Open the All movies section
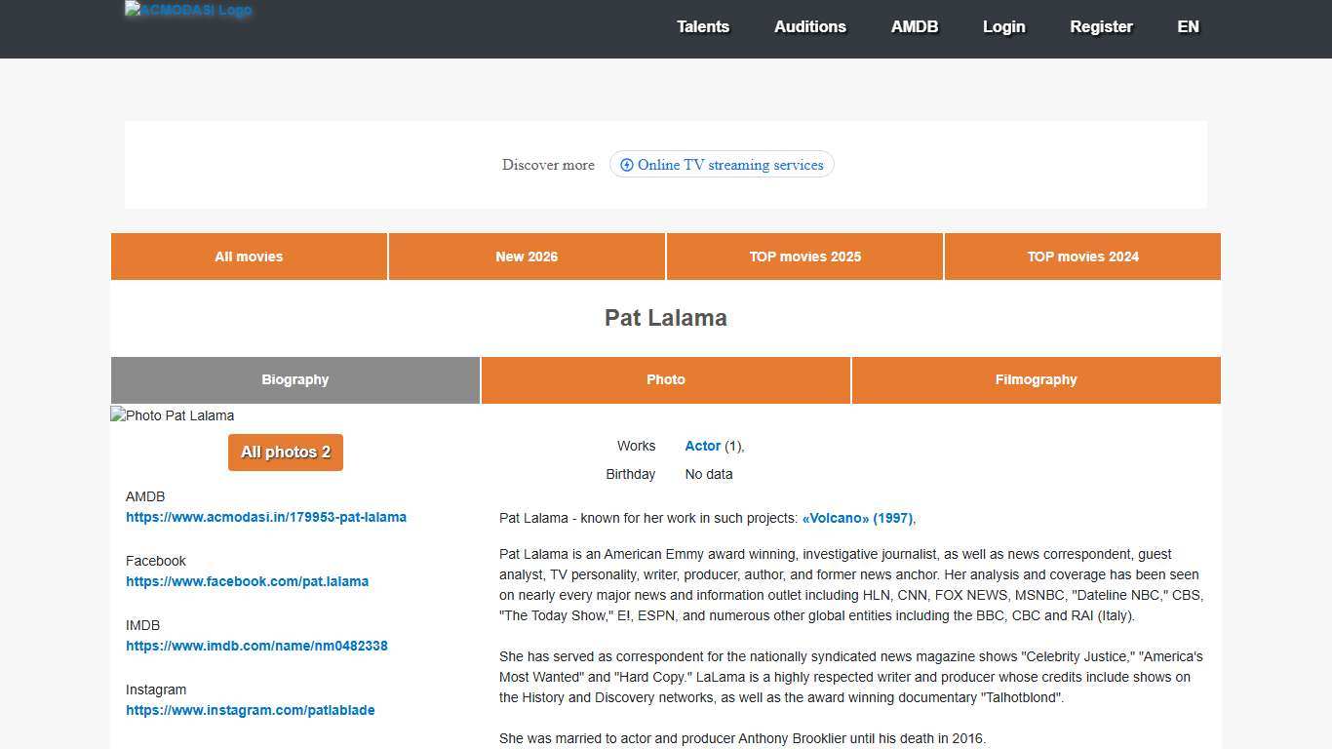The width and height of the screenshot is (1332, 749). click(249, 256)
